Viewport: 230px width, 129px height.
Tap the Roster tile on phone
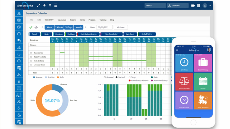(203, 82)
